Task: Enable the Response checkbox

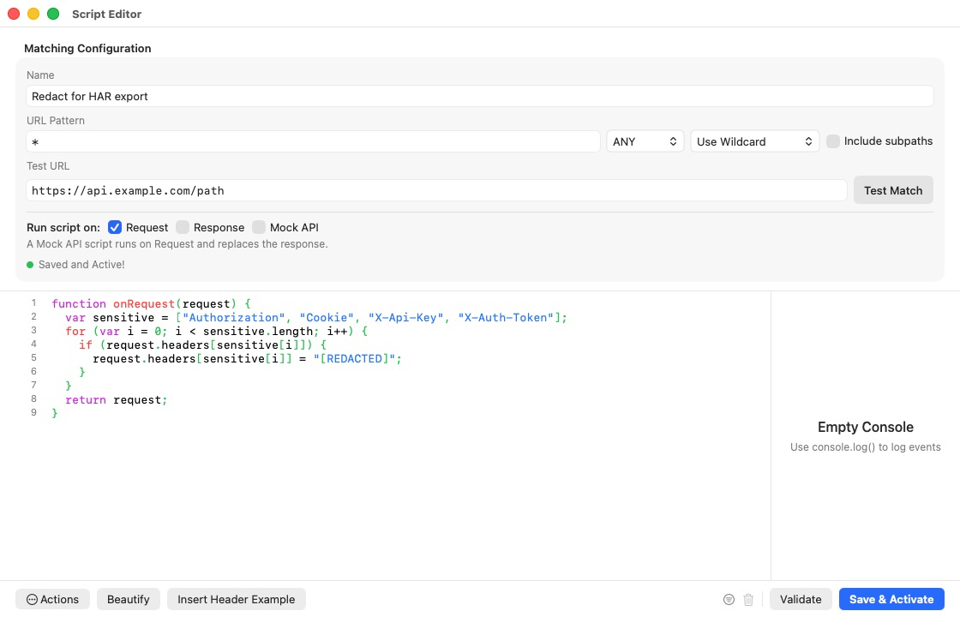Action: (x=183, y=227)
